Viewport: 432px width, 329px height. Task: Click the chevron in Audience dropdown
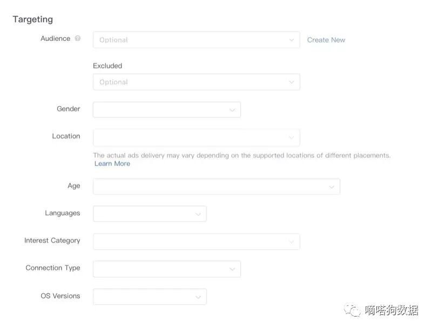(291, 40)
